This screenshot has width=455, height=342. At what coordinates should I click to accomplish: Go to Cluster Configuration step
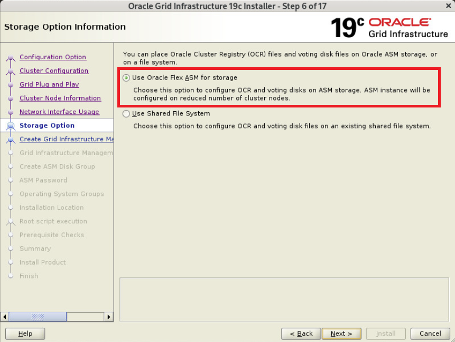tap(54, 70)
